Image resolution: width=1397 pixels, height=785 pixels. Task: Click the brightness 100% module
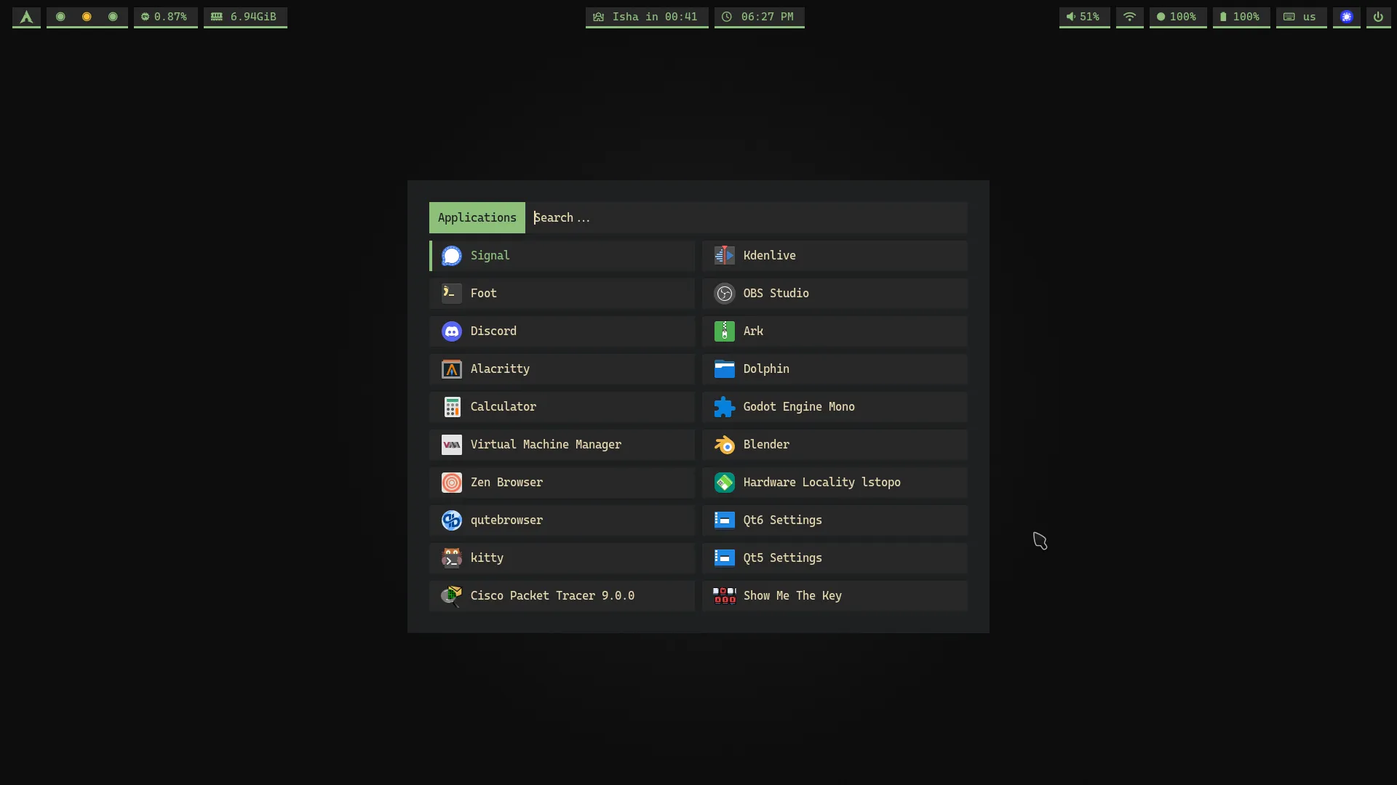click(1178, 17)
